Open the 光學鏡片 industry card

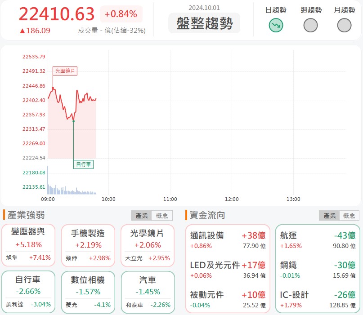(148, 245)
